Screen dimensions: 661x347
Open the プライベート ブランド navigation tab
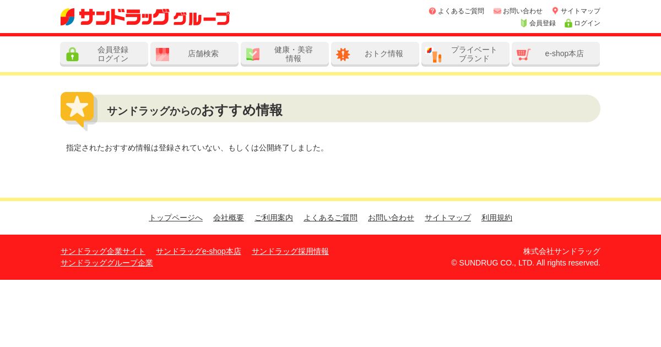[x=465, y=54]
